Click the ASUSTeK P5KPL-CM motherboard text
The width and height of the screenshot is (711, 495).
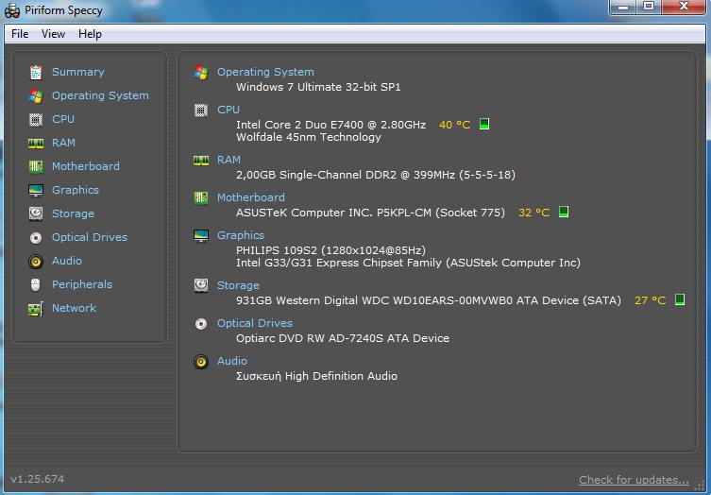point(370,213)
